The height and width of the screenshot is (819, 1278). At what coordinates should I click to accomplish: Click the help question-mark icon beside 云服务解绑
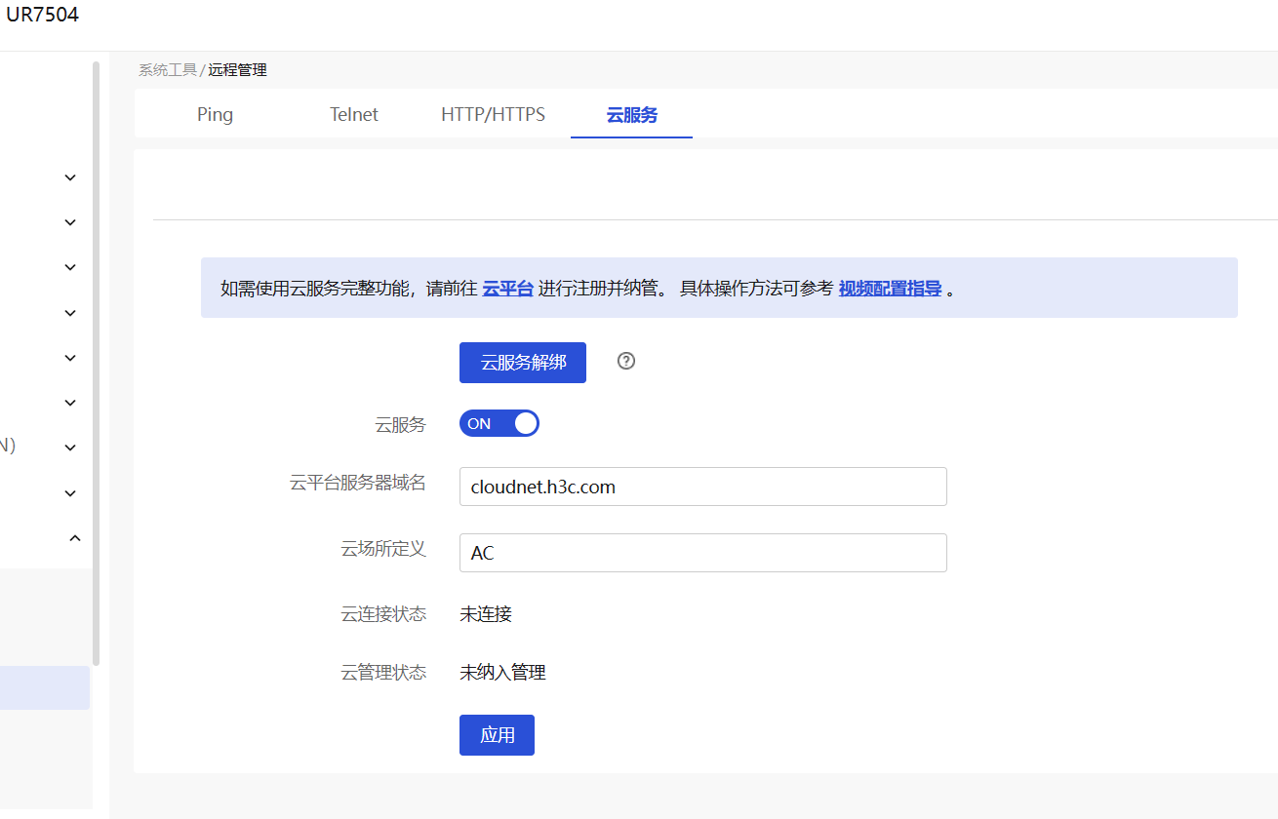(x=626, y=361)
